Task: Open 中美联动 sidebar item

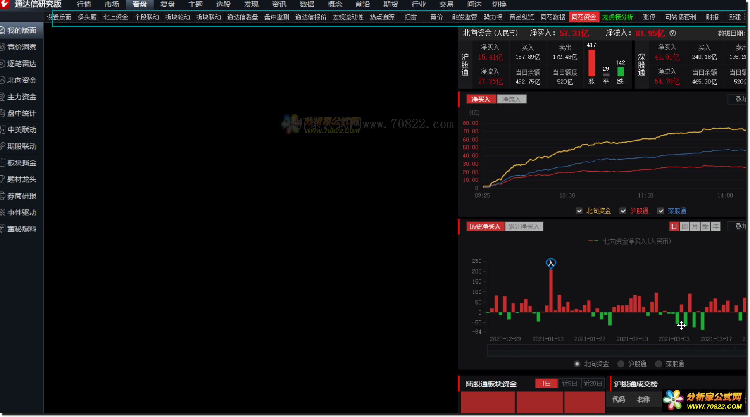Action: pos(21,130)
